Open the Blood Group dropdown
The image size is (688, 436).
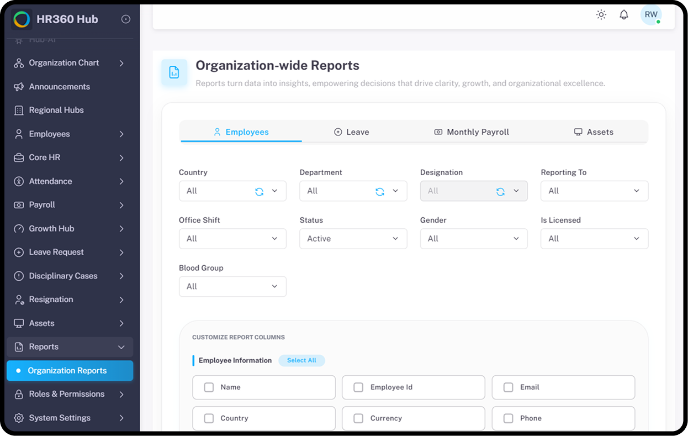(x=232, y=286)
